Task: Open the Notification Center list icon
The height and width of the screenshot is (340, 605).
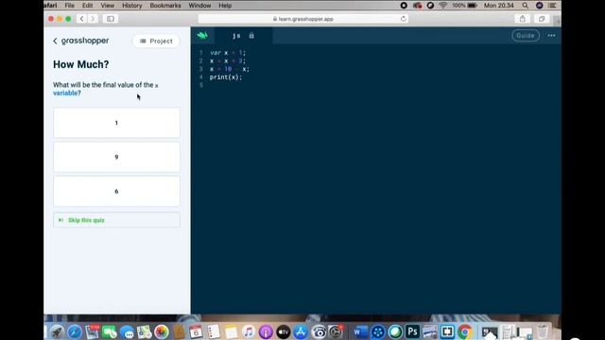Action: pos(552,6)
